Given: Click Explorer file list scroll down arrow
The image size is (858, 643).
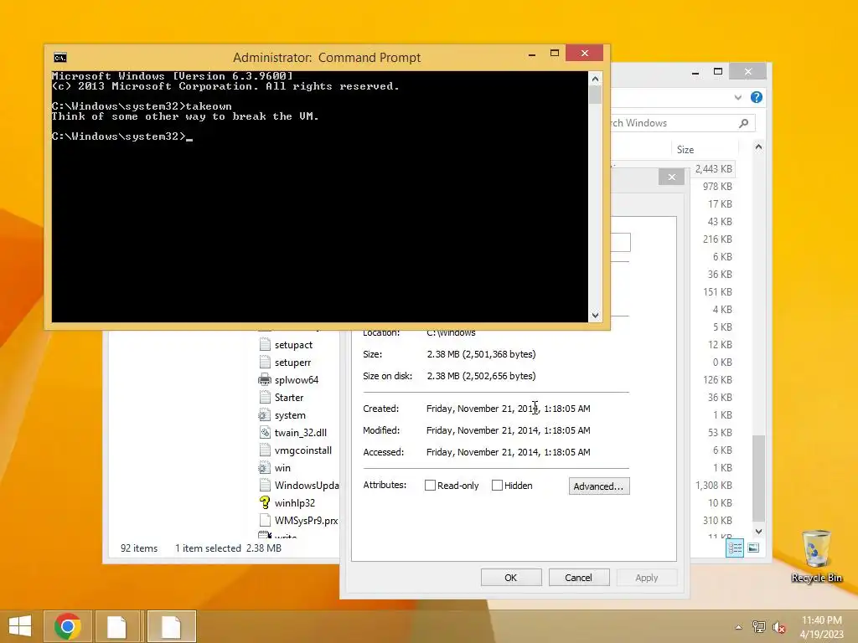Looking at the screenshot, I should 758,532.
